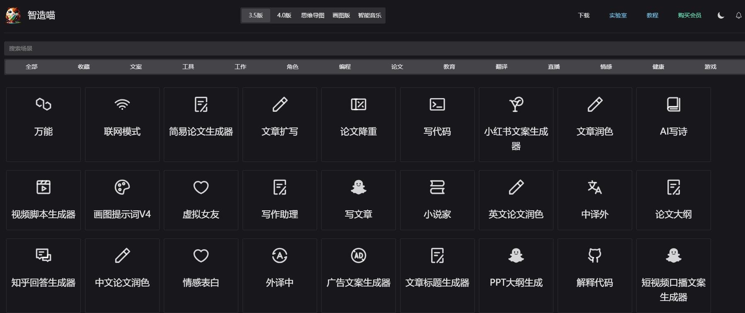Launch the 虚拟女友 heart icon
The image size is (745, 313).
point(201,187)
